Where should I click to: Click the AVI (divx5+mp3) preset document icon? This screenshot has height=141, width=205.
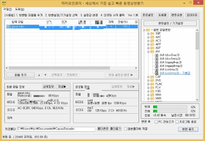point(157,59)
